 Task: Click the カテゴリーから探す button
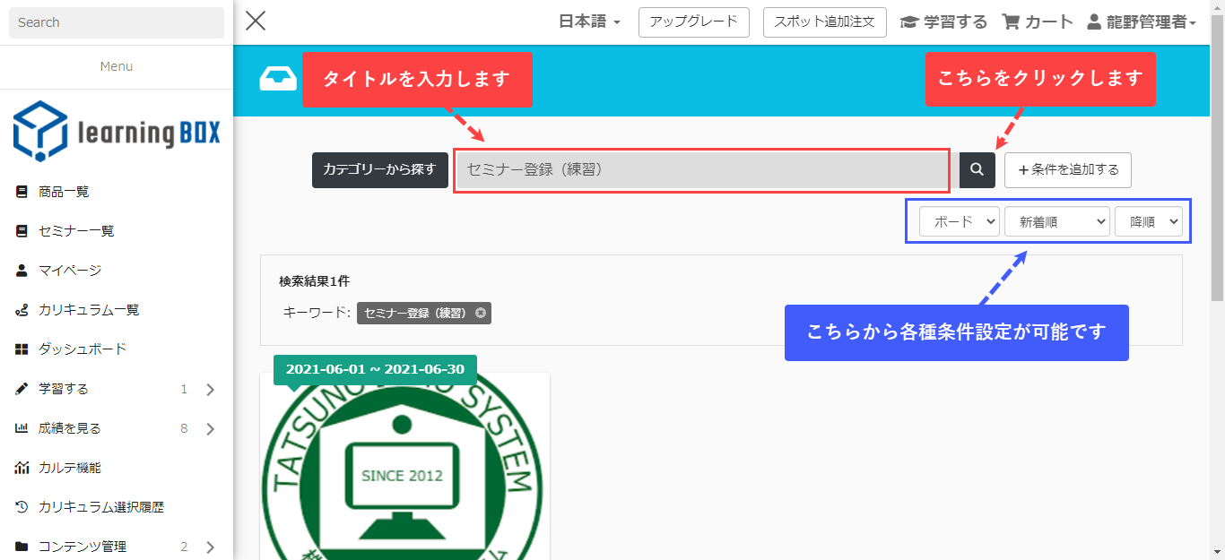(379, 169)
